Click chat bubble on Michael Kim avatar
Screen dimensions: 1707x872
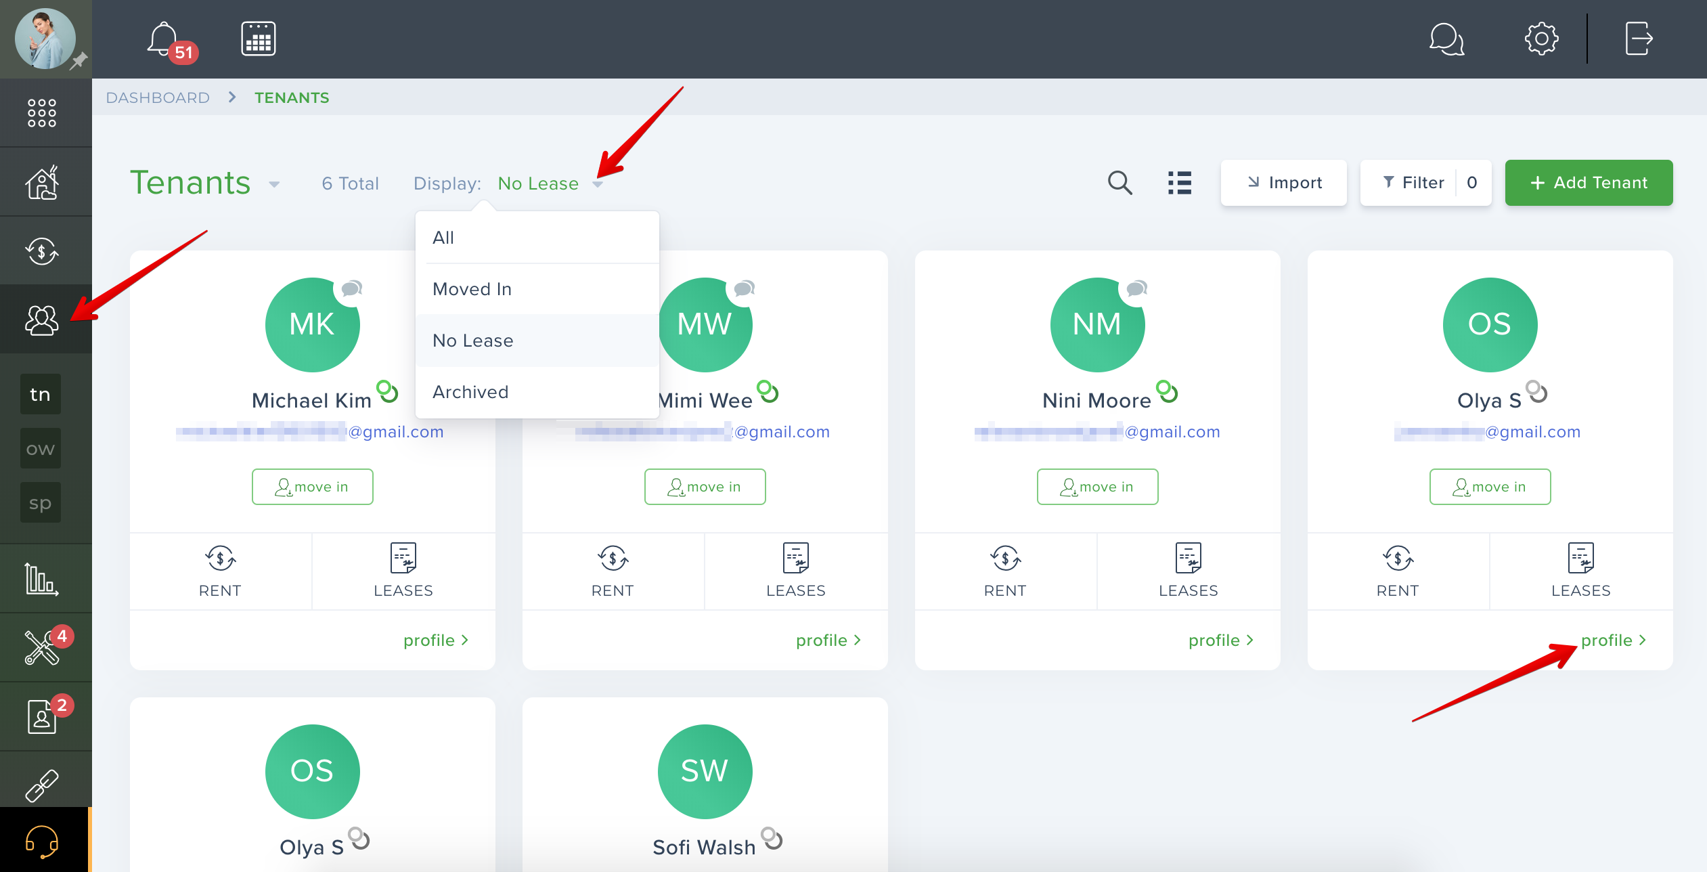point(351,289)
